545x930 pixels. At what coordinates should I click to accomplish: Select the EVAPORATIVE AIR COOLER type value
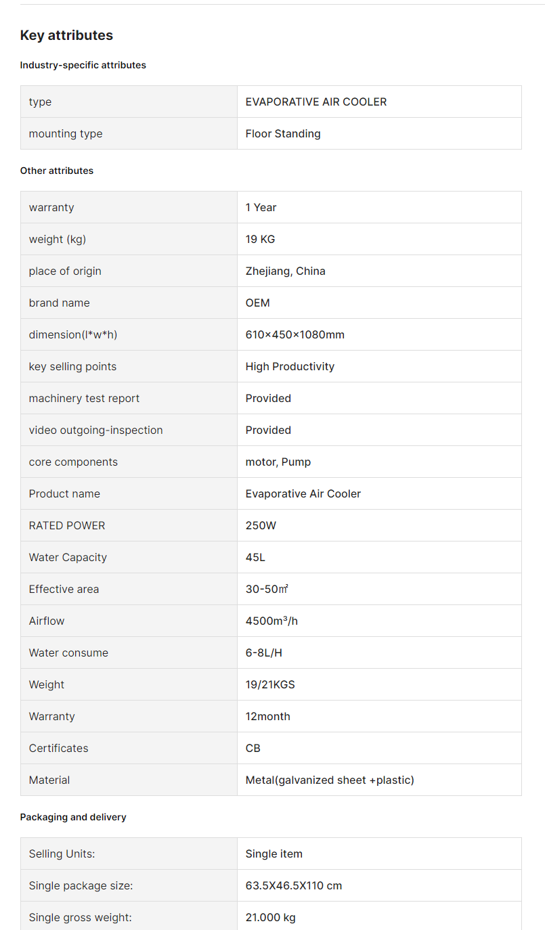pyautogui.click(x=316, y=102)
